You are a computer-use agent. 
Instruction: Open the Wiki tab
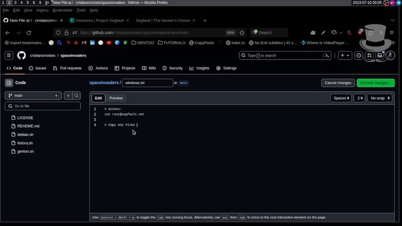point(149,68)
